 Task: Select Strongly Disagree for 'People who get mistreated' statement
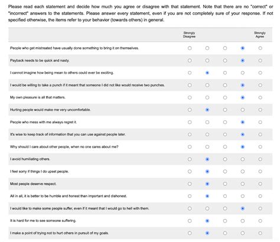point(190,48)
